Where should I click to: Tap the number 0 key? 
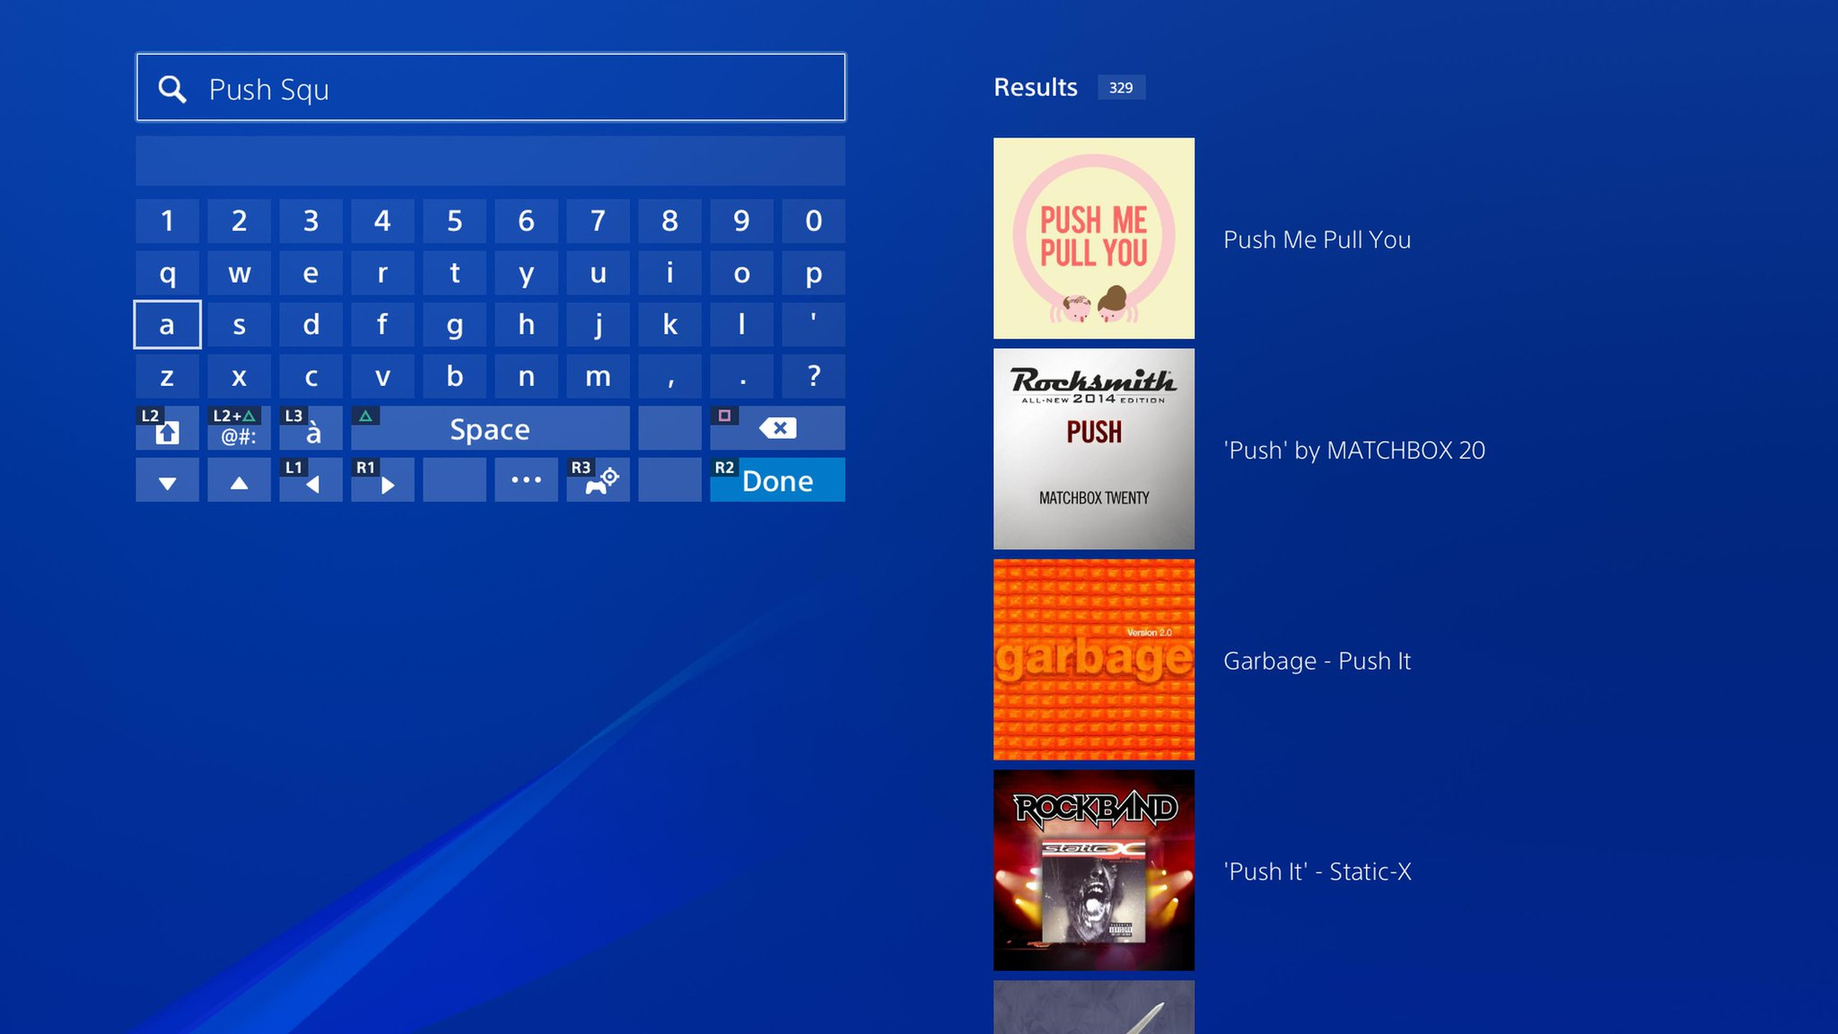813,221
